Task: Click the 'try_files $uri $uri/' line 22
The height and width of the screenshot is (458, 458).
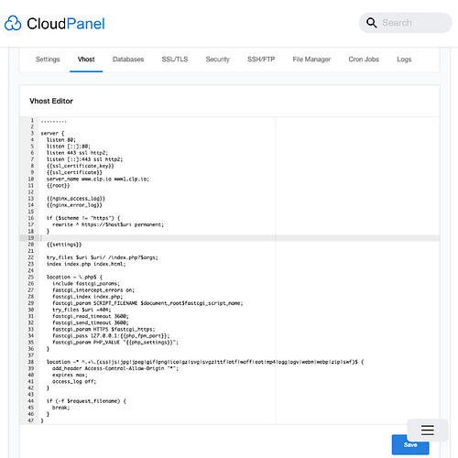Action: (103, 257)
